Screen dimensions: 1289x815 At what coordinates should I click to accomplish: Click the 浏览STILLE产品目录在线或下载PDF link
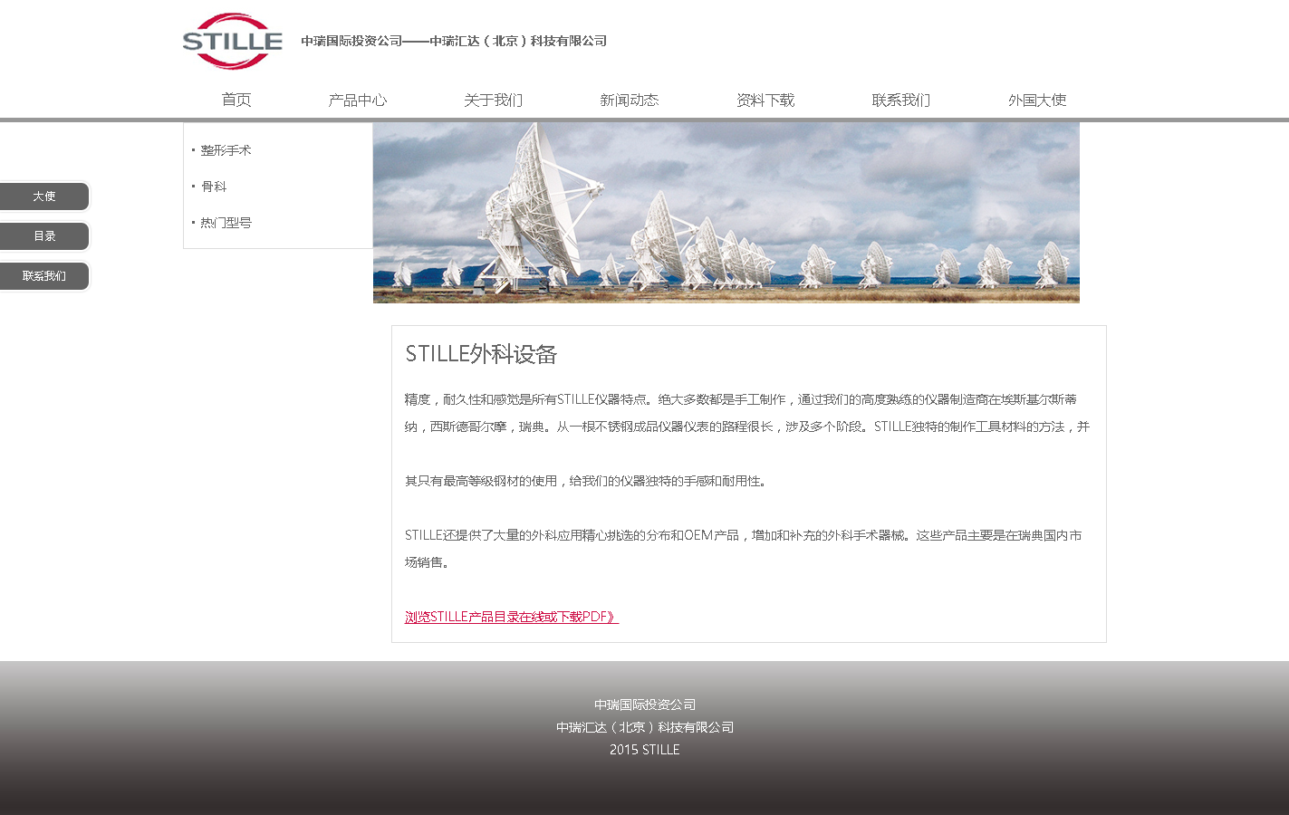[x=511, y=617]
